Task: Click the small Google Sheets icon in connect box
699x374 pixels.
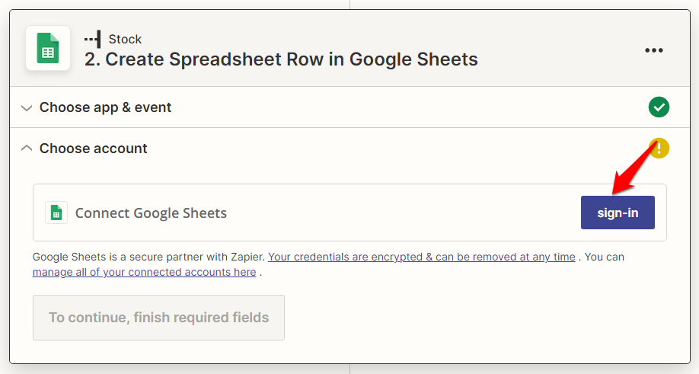Action: [56, 213]
